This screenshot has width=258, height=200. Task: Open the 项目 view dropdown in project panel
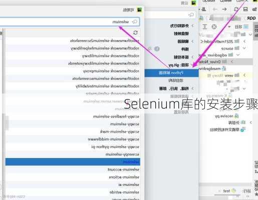click(x=229, y=27)
